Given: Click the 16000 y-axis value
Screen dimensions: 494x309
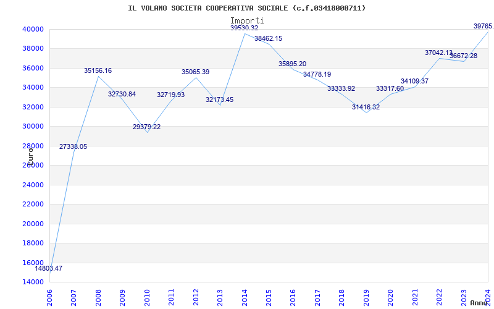Looking at the screenshot, I should [33, 263].
